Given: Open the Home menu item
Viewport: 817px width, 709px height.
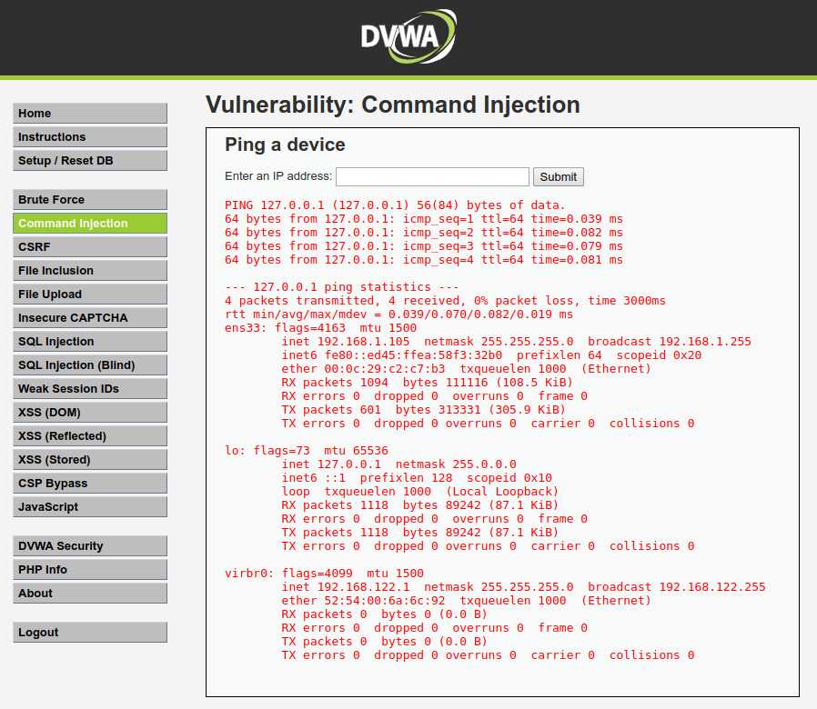Looking at the screenshot, I should click(x=90, y=113).
